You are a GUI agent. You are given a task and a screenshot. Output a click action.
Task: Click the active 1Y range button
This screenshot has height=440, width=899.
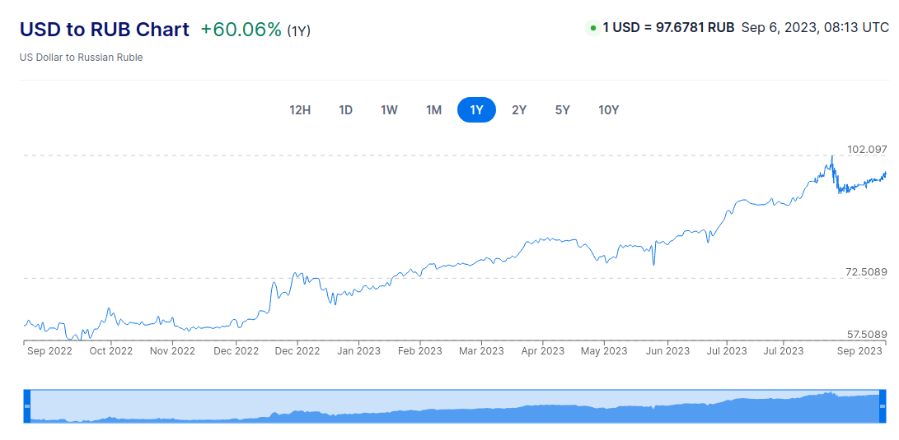pos(476,110)
